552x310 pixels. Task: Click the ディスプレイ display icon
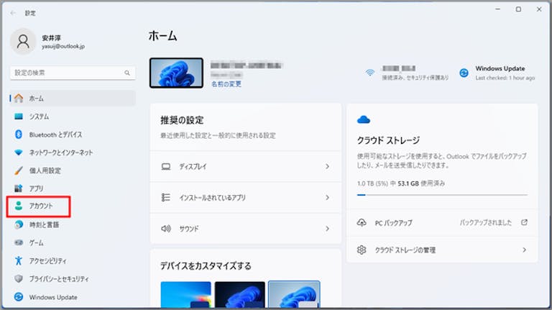tap(166, 166)
